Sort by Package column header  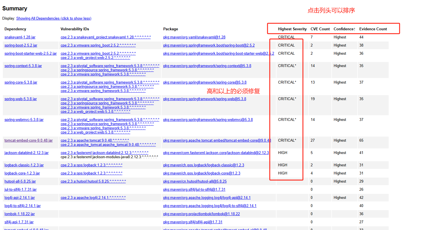click(x=171, y=29)
